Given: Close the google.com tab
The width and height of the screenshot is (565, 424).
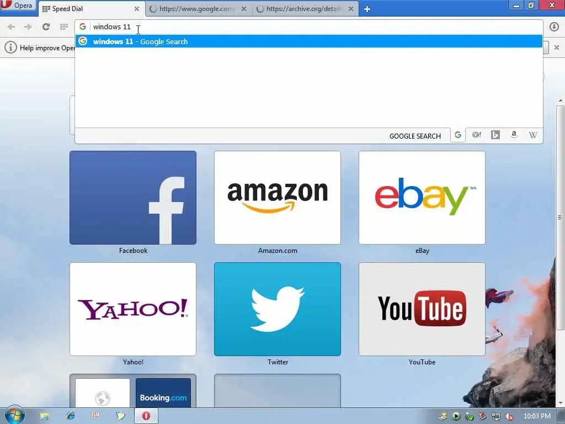Looking at the screenshot, I should tap(244, 9).
